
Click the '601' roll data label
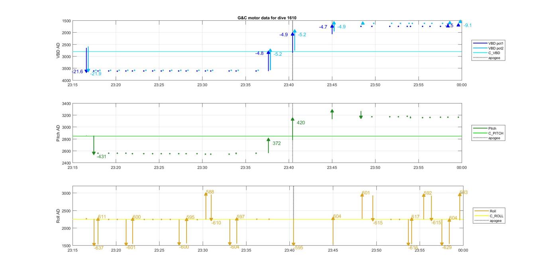point(366,193)
